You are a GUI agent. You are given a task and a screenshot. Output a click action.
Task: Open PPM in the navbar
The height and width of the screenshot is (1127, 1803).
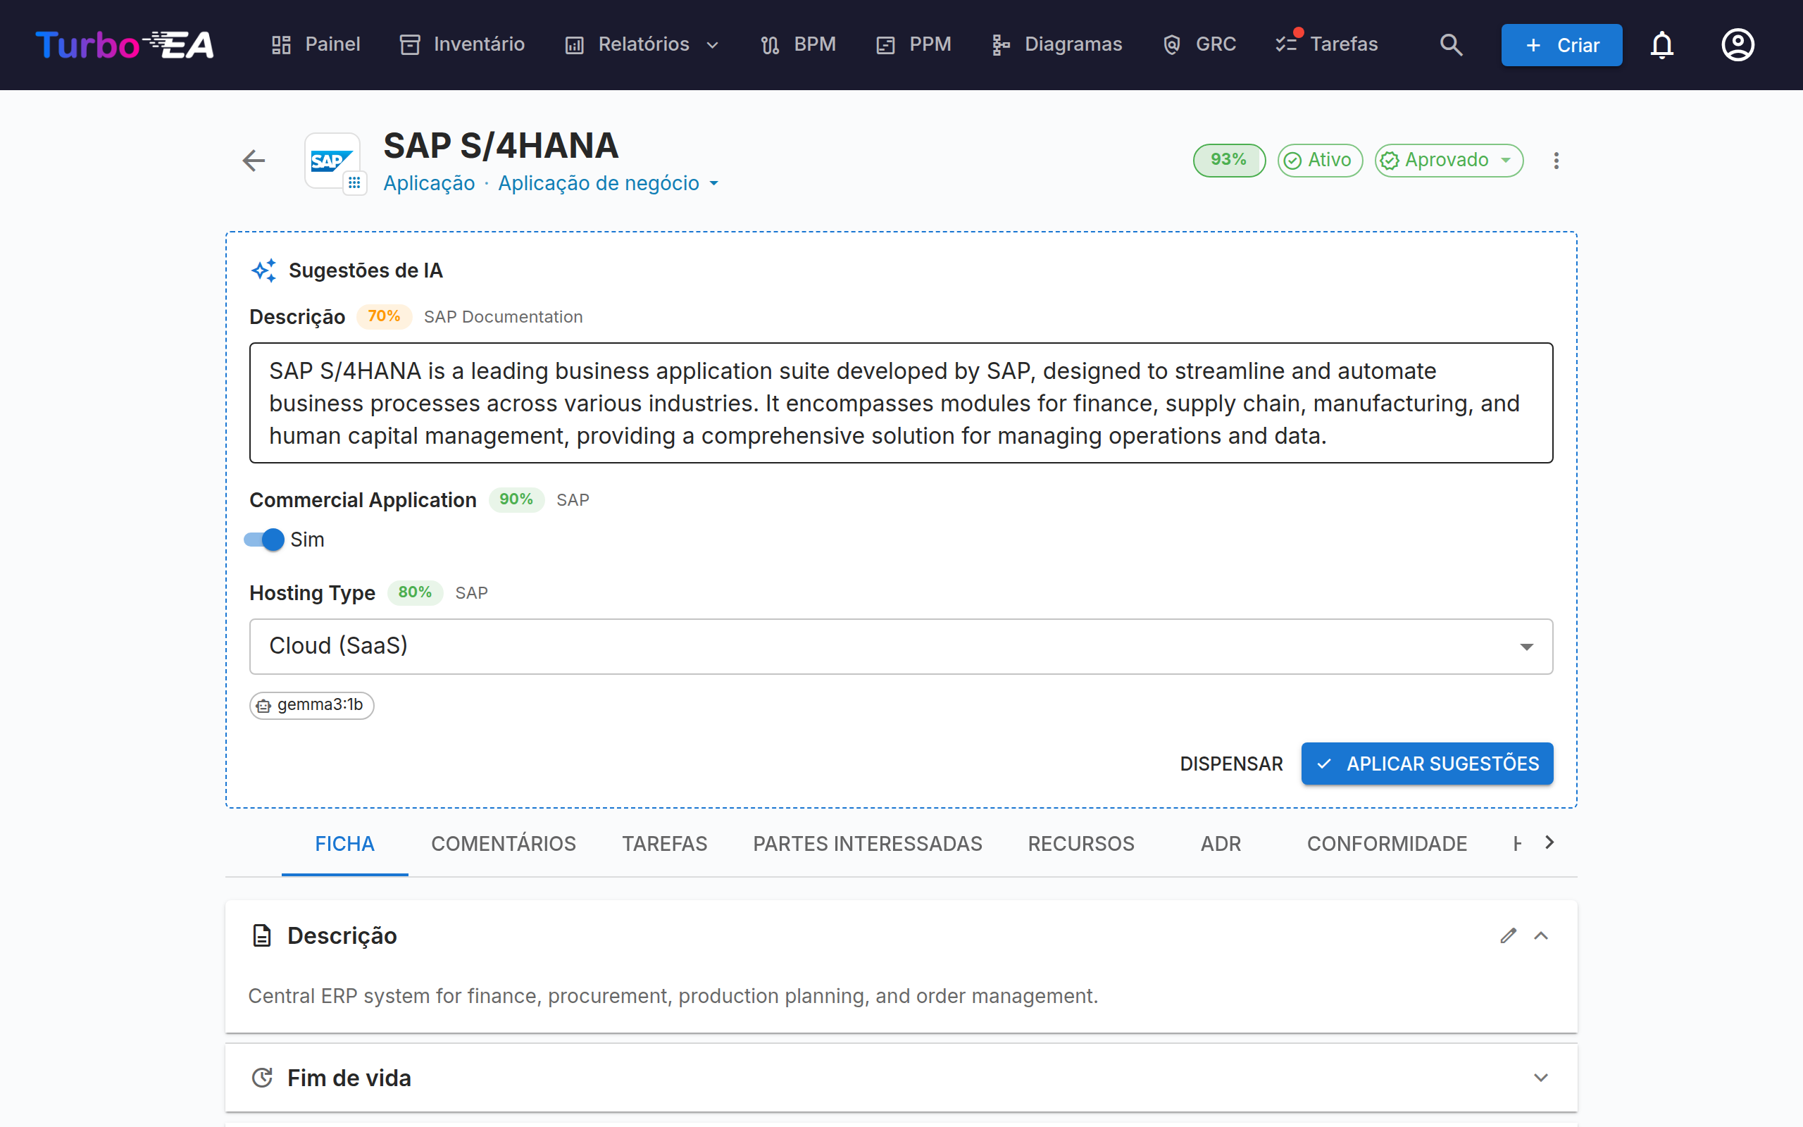[914, 44]
